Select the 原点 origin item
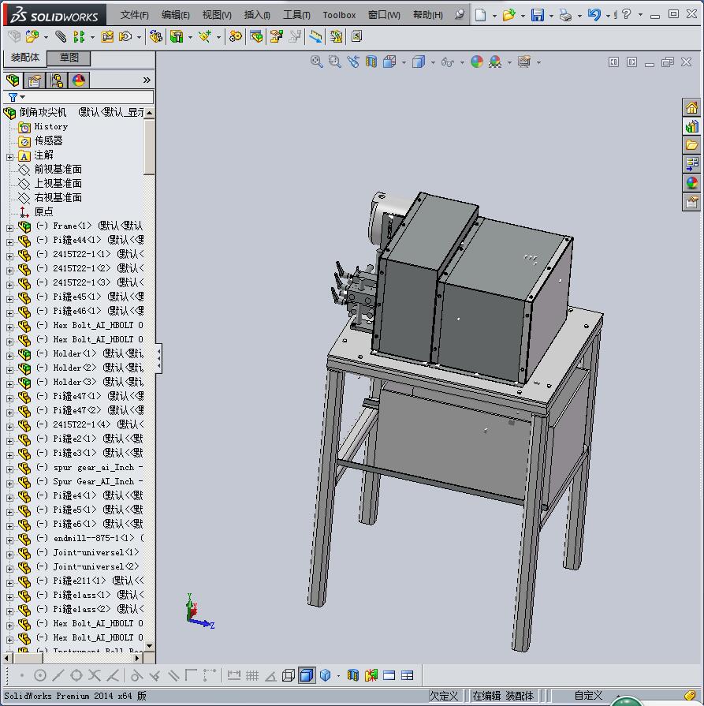Viewport: 704px width, 706px height. pos(43,211)
